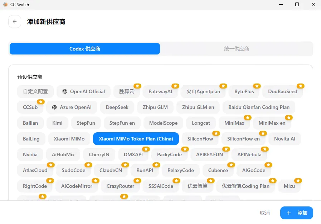Viewport: 321px width, 224px height.
Task: Choose the SiliconFlow preset
Action: pos(200,139)
